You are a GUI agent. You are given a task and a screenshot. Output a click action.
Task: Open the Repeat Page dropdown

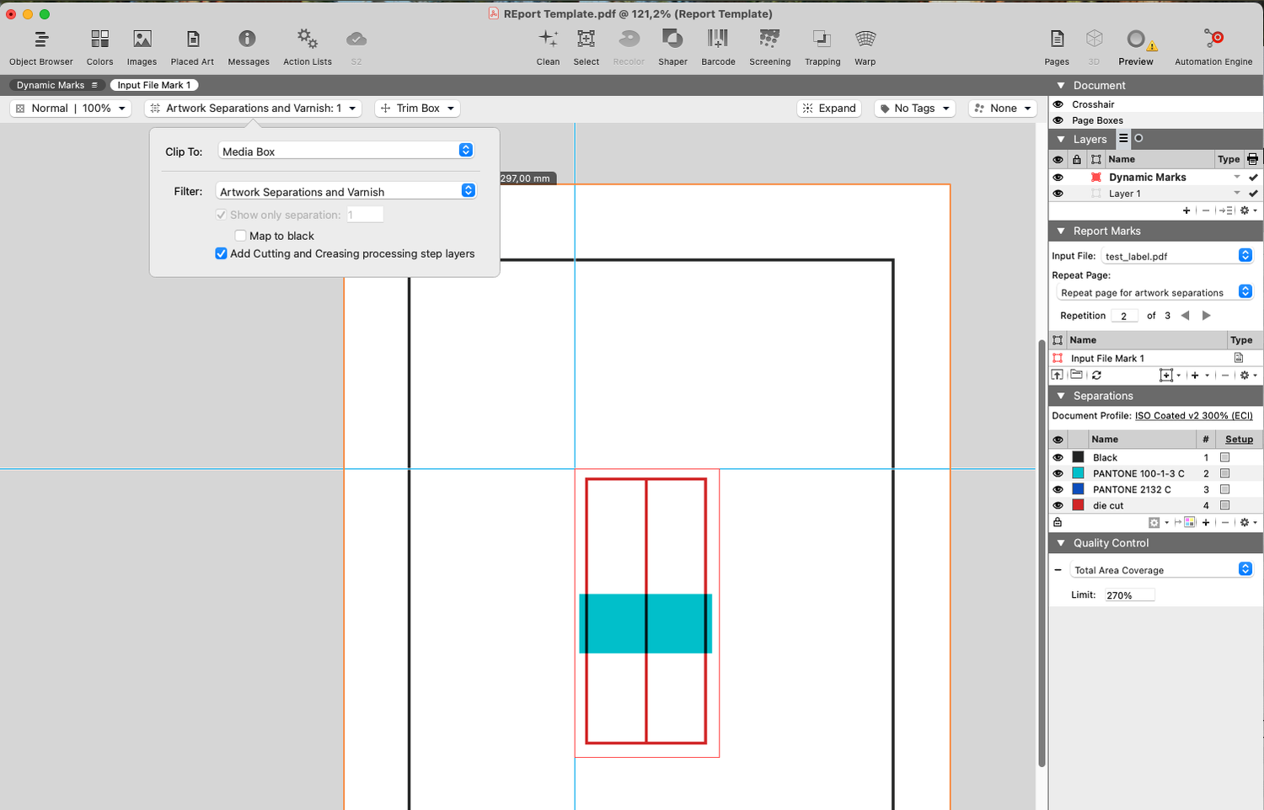[x=1155, y=292]
